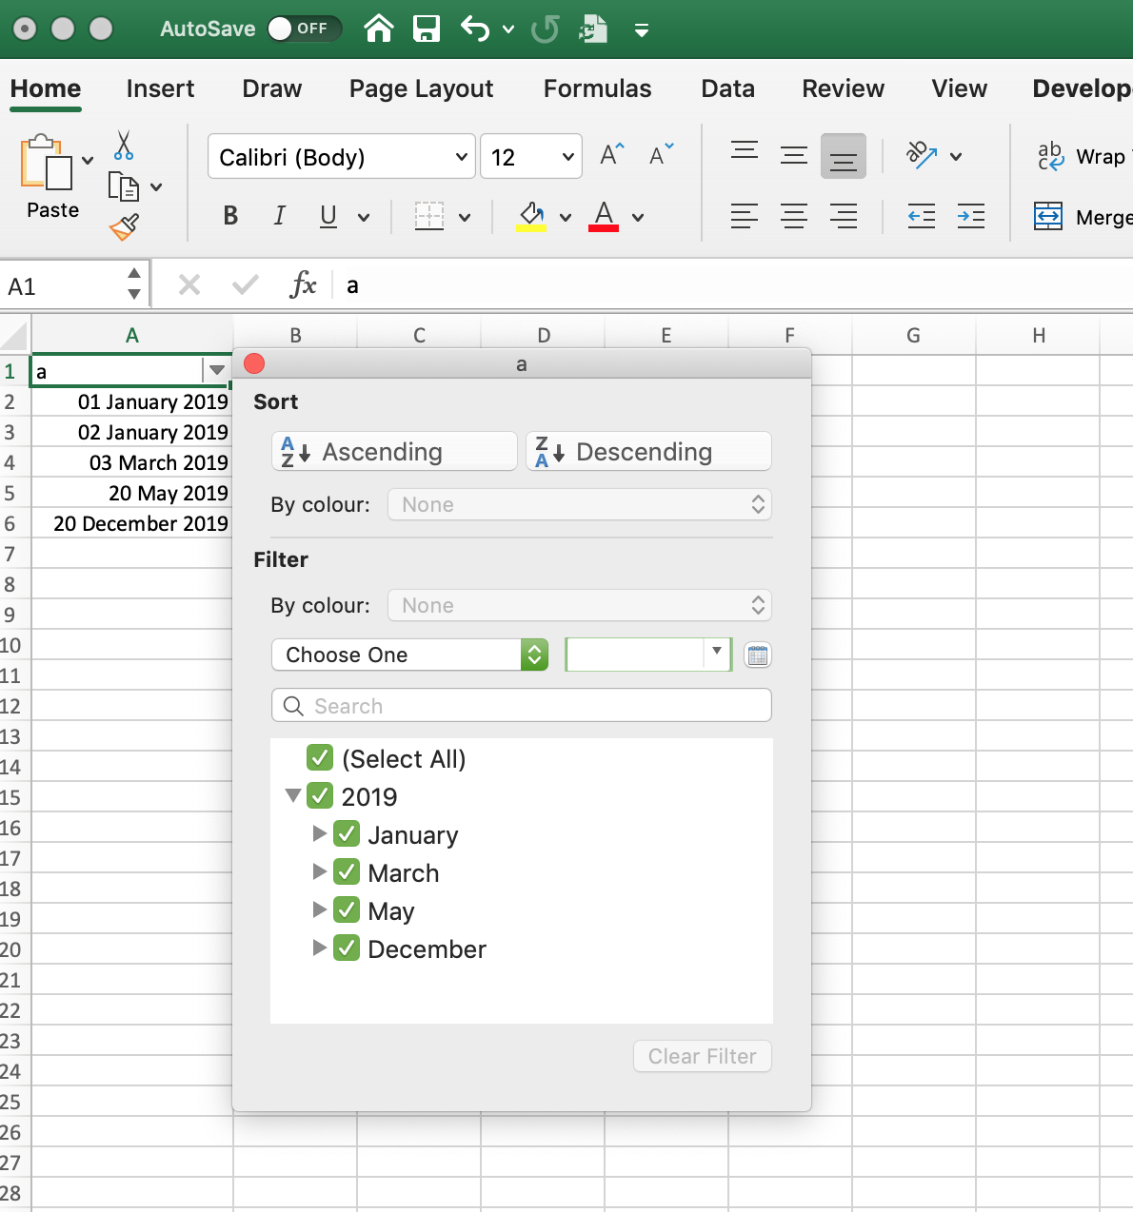1133x1212 pixels.
Task: Click the Clear Filter button
Action: tap(703, 1056)
